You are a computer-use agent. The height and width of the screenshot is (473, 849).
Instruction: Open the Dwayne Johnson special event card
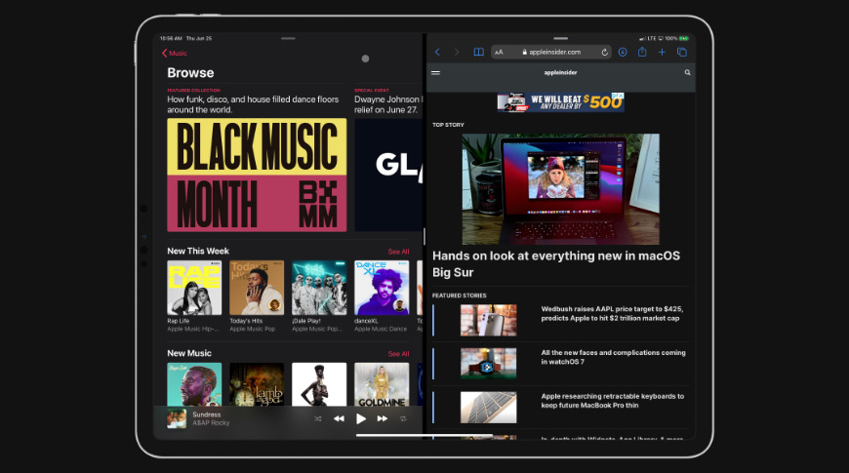click(x=388, y=175)
